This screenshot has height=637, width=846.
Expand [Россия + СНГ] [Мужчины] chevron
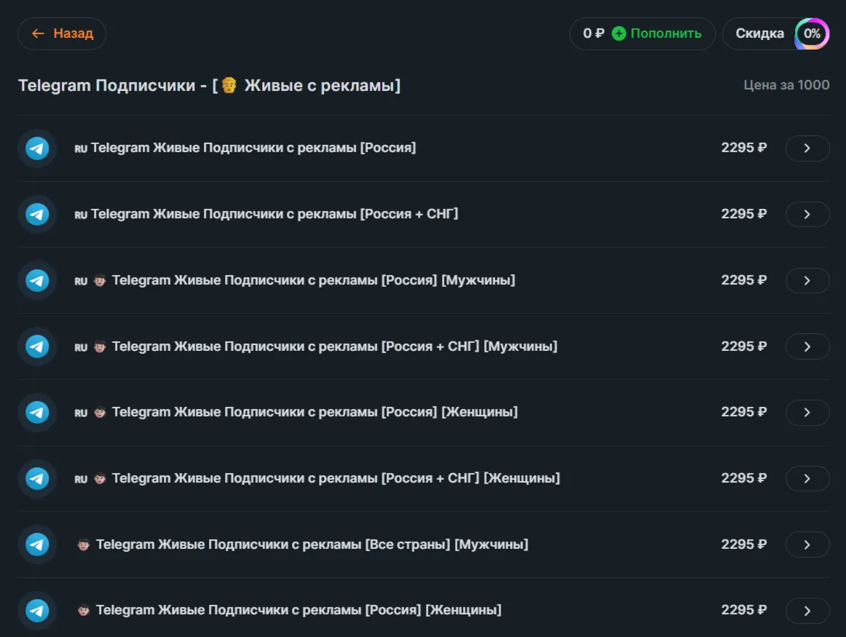[807, 347]
